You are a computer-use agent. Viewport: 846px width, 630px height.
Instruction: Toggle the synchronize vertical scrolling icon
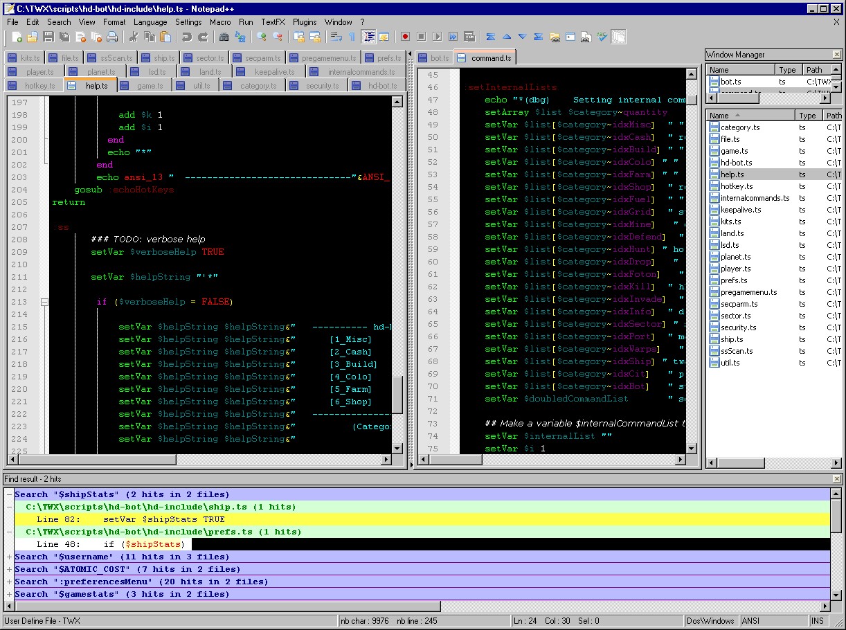point(299,38)
